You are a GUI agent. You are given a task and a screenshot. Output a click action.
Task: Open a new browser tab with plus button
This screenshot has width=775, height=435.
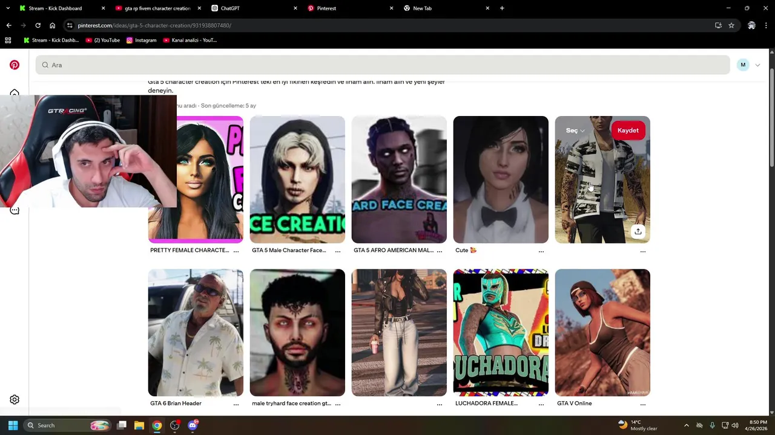[502, 8]
